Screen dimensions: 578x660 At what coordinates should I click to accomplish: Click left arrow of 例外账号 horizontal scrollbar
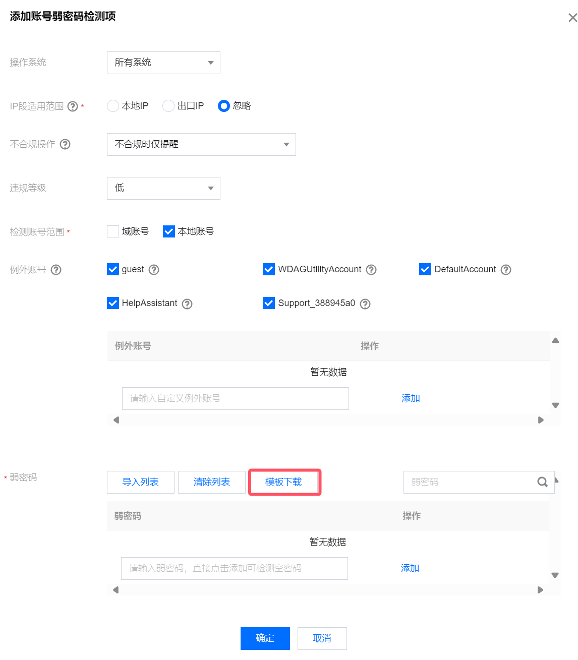click(116, 420)
